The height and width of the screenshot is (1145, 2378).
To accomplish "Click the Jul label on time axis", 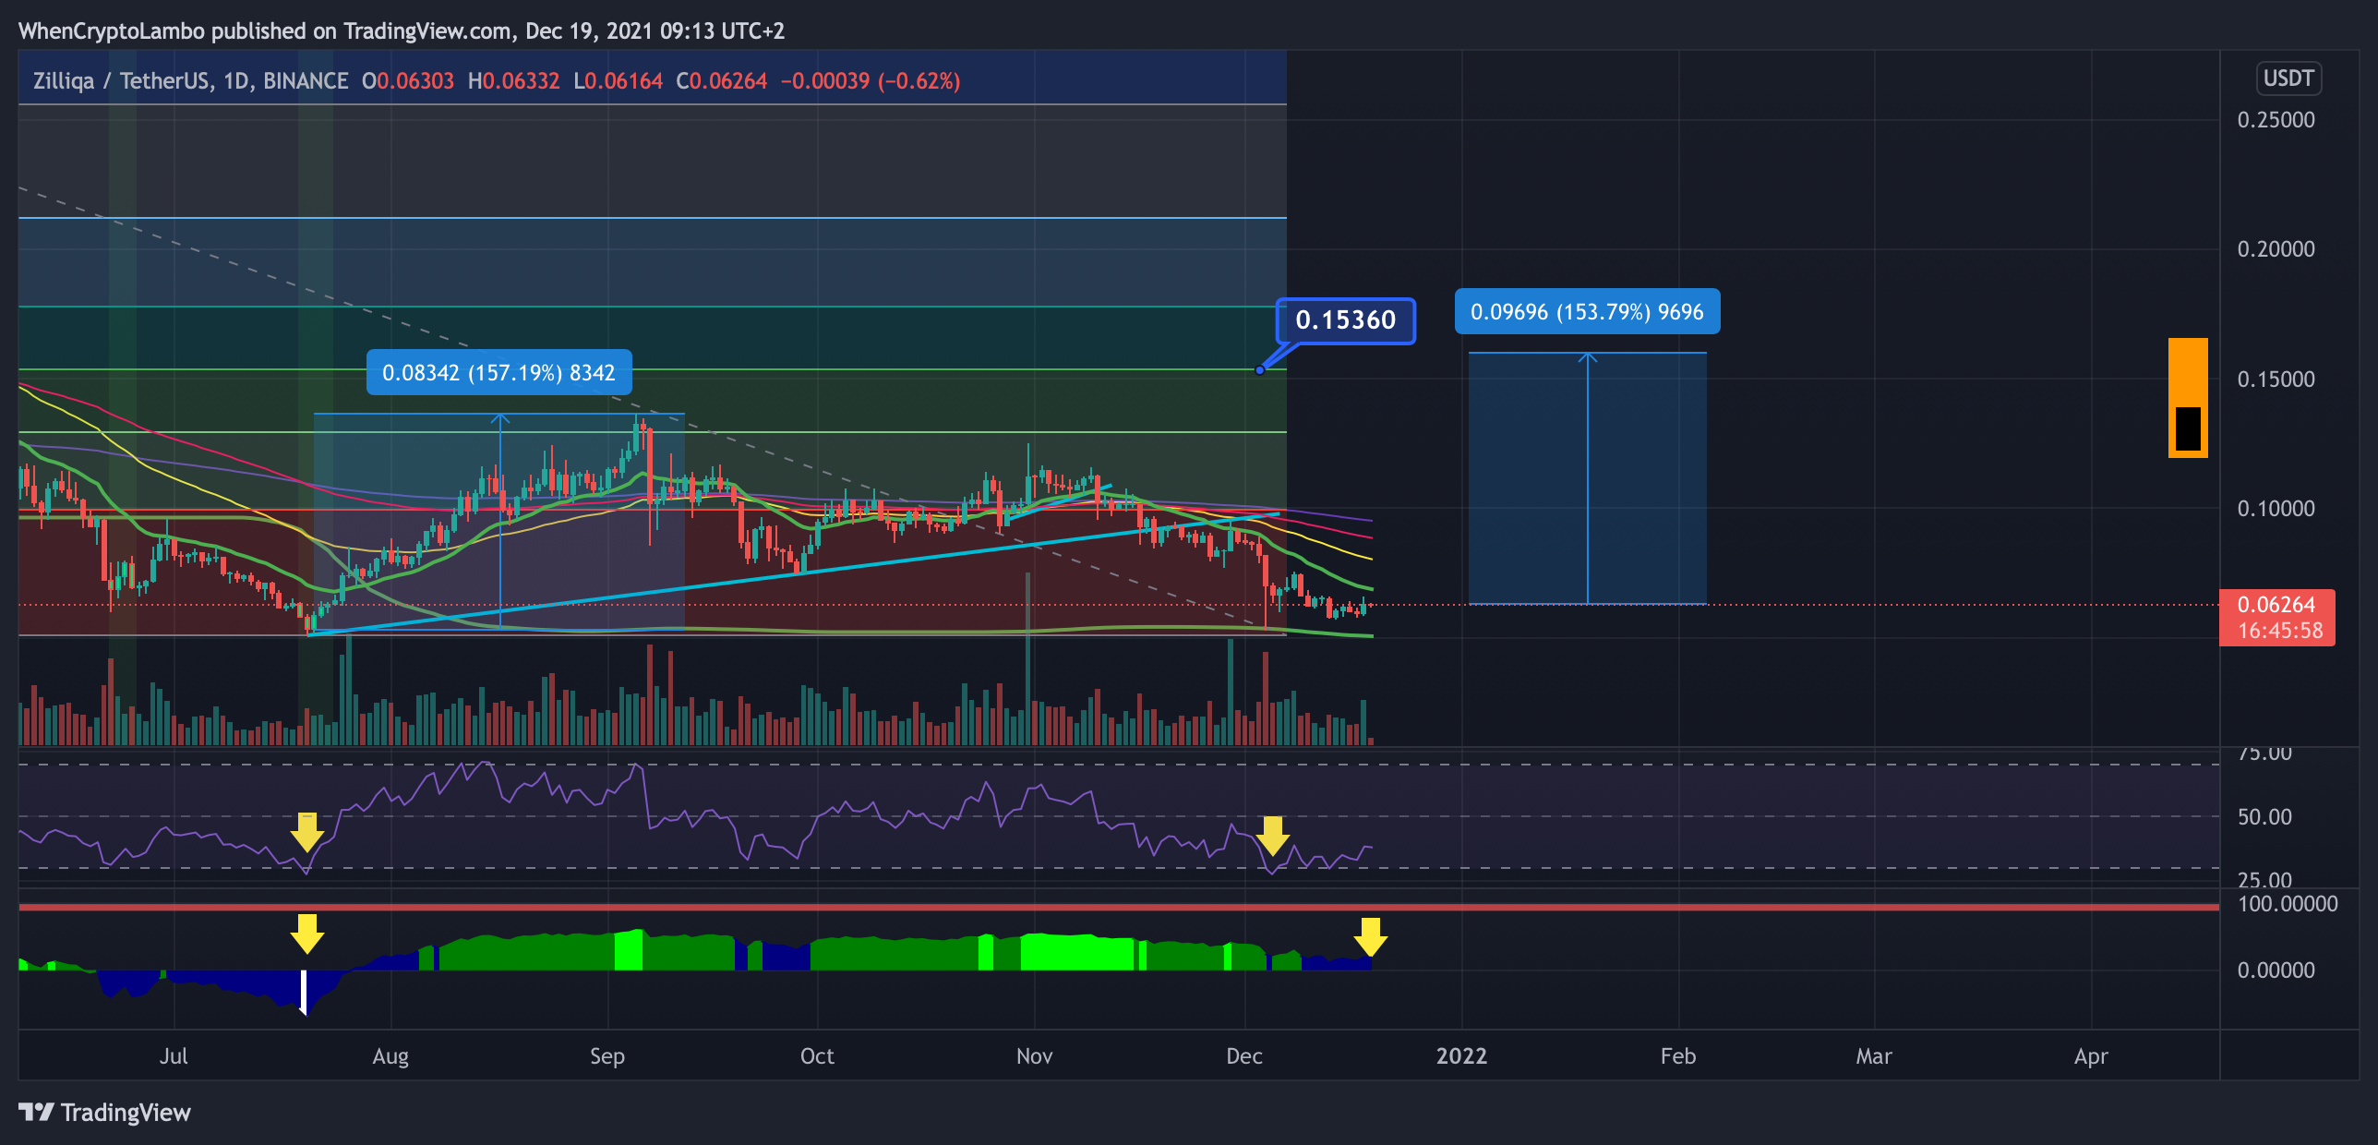I will (173, 1055).
